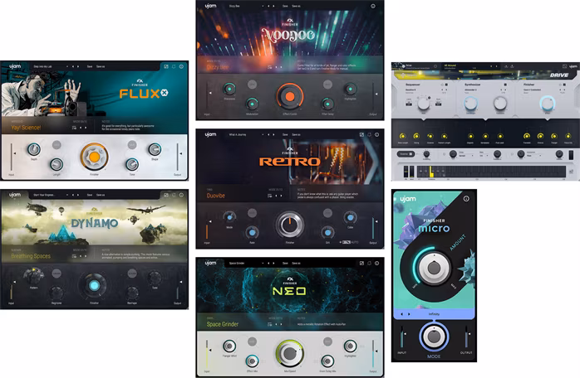Click the info icon in Finisher Micro
The image size is (580, 378).
click(466, 199)
